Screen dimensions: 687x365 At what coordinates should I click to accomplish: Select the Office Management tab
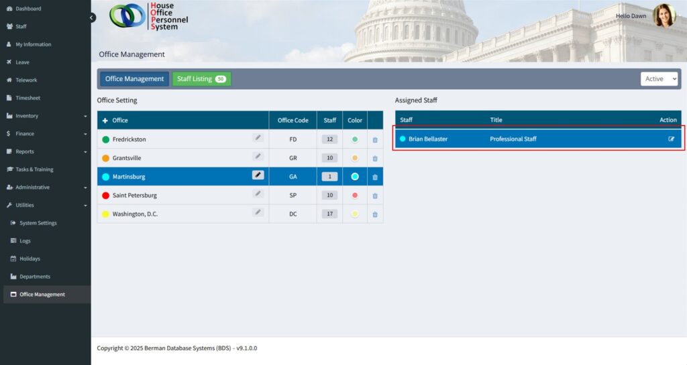tap(134, 79)
